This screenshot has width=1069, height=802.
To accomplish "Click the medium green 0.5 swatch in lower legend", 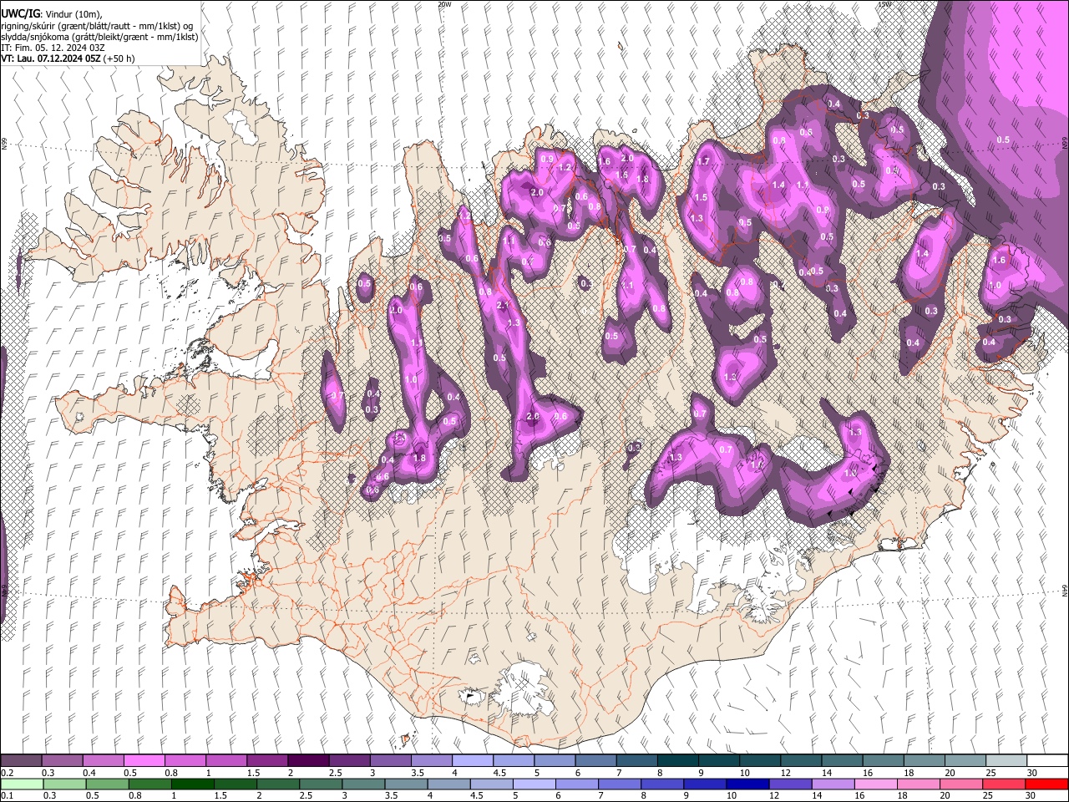I will click(108, 784).
